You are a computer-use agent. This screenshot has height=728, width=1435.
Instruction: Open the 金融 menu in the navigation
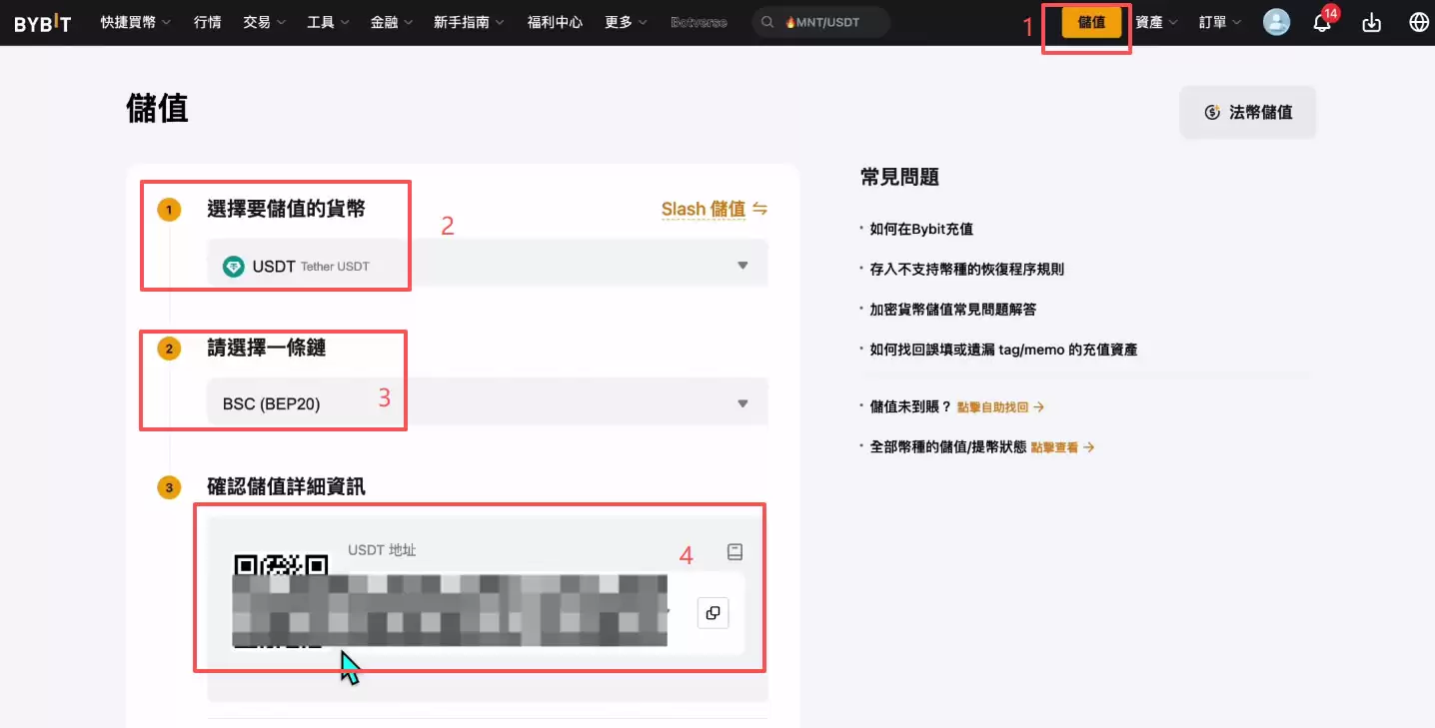[x=385, y=21]
